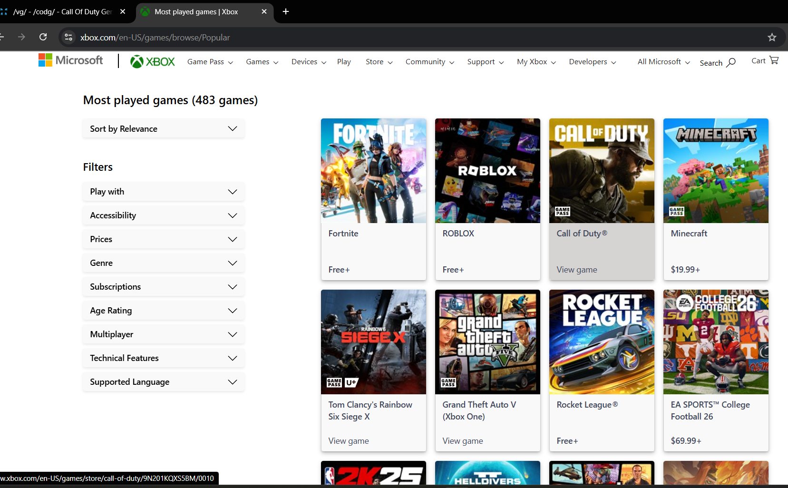Open a new browser tab
The width and height of the screenshot is (788, 488).
(x=286, y=11)
